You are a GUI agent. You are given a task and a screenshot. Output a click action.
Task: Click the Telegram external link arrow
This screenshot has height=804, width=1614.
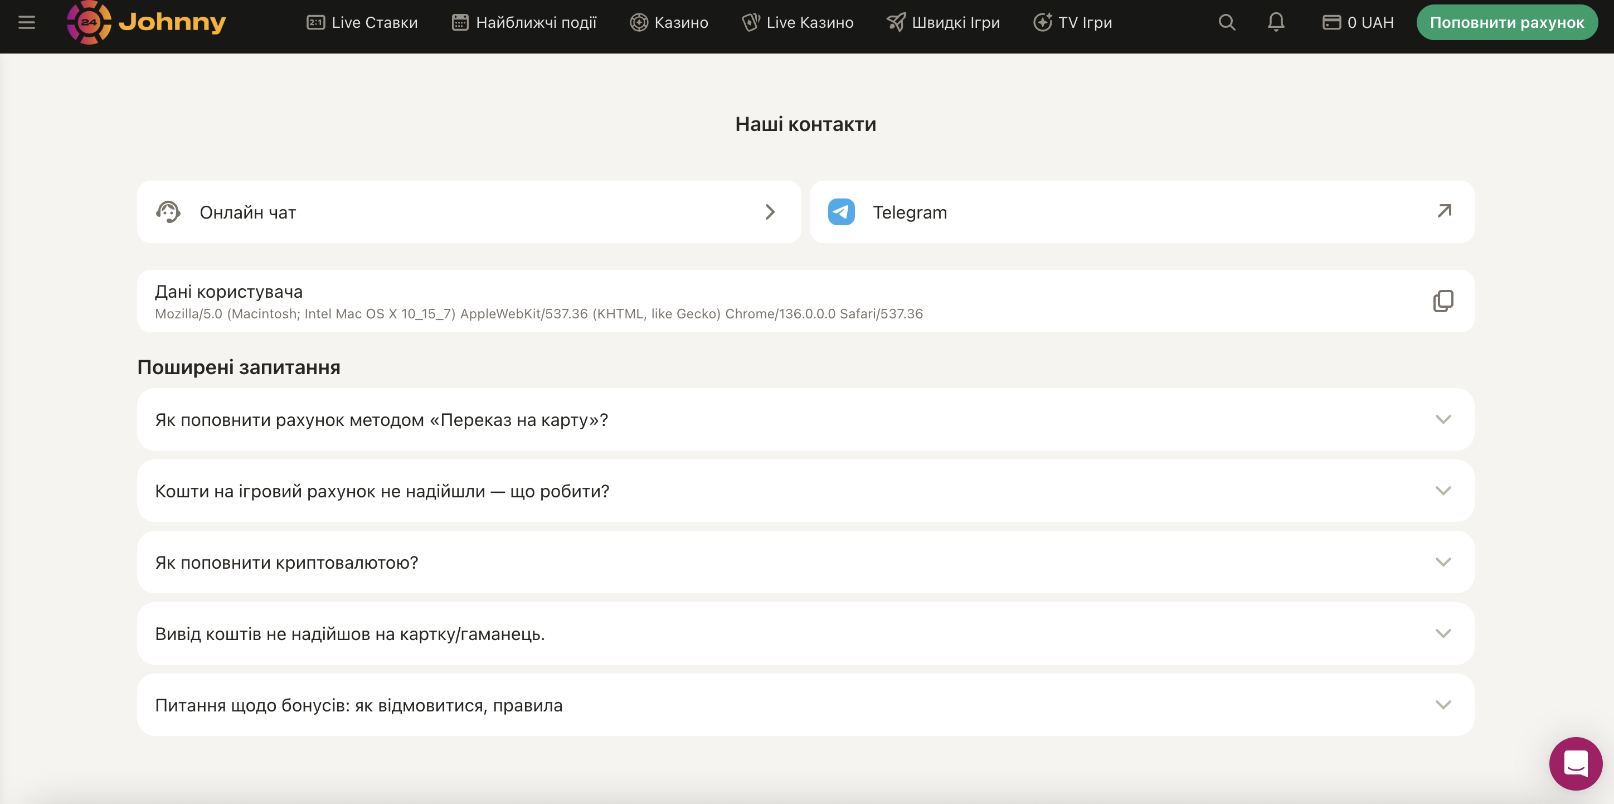(x=1443, y=211)
